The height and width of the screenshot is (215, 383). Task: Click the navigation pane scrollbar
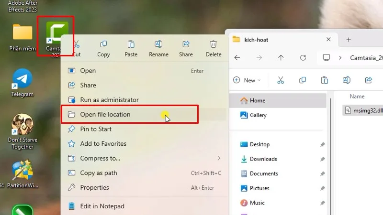click(x=331, y=156)
